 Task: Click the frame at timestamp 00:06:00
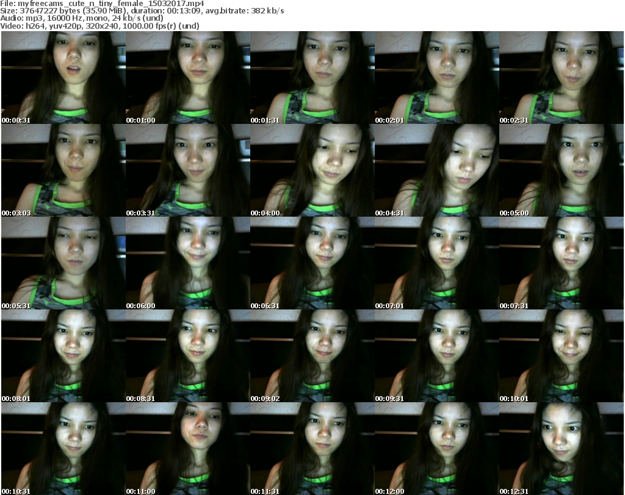click(x=188, y=263)
